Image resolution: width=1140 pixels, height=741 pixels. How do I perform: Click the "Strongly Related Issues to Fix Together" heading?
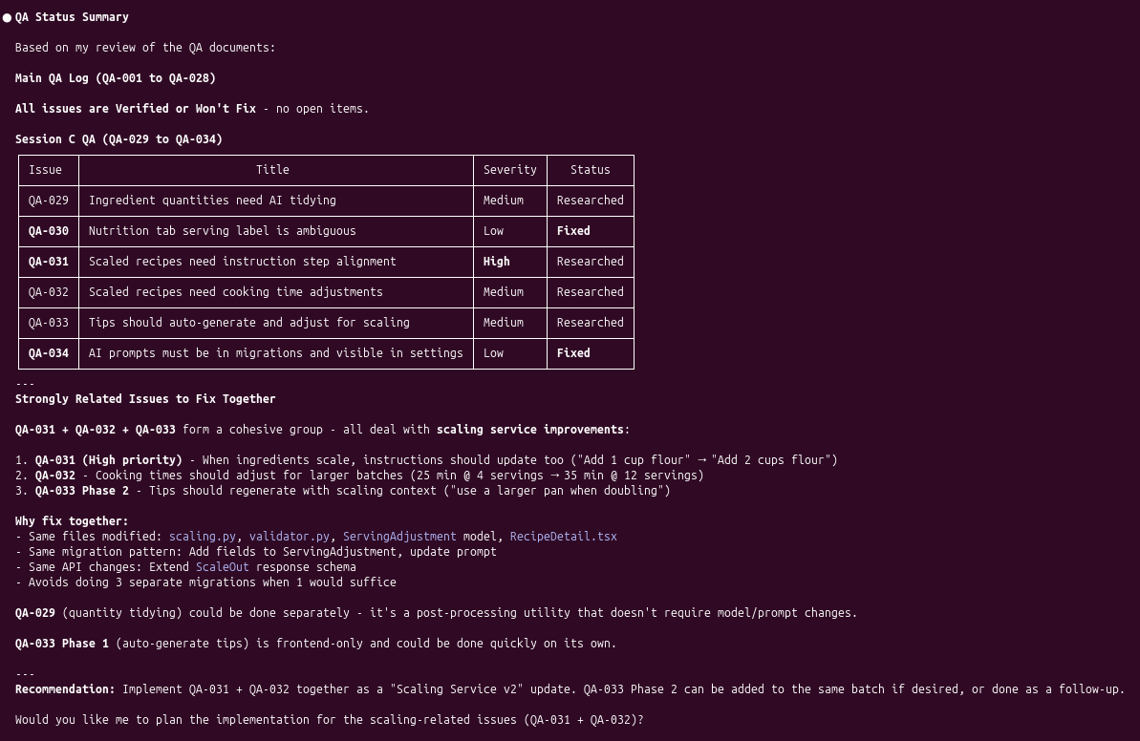tap(145, 399)
